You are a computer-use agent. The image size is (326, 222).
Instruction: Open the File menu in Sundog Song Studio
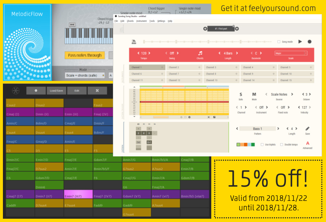(x=116, y=21)
